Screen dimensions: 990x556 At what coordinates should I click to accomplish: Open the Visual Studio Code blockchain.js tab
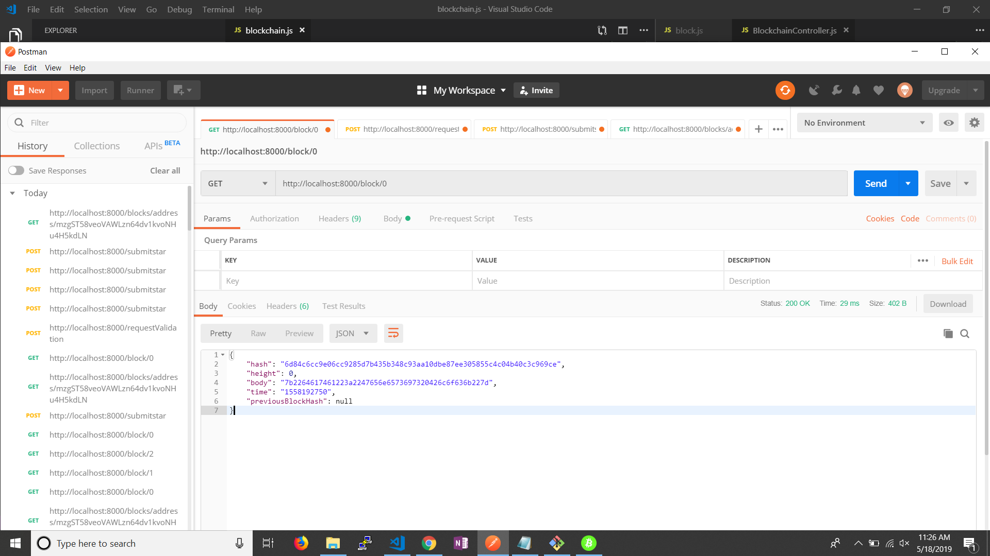267,30
